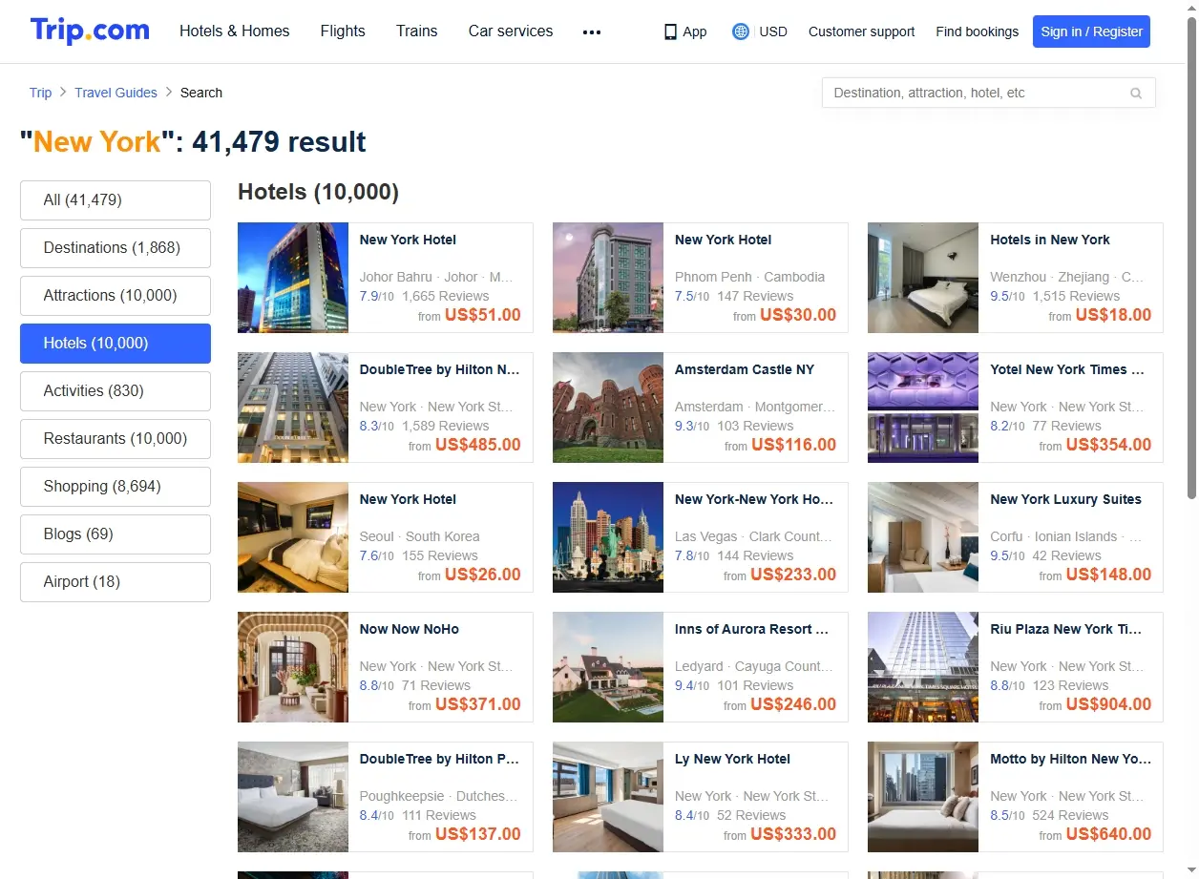The width and height of the screenshot is (1199, 879).
Task: Open New York Luxury Suites photo
Action: tap(923, 537)
